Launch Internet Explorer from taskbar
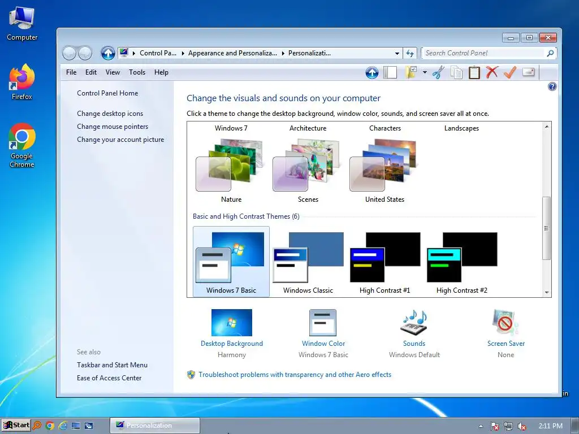This screenshot has width=579, height=434. [x=63, y=426]
